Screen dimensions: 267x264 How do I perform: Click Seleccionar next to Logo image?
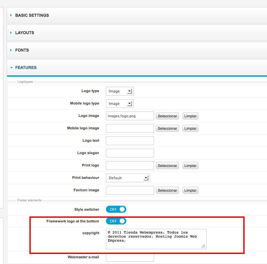pos(167,116)
